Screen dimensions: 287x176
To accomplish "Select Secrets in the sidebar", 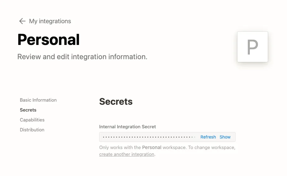I will click(x=28, y=110).
